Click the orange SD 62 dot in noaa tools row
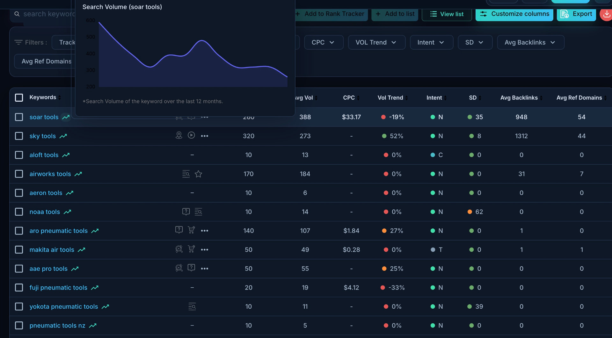Screen dimensions: 612x338 click(x=470, y=212)
